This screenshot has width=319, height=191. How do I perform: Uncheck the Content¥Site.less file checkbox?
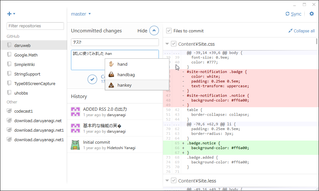174,181
